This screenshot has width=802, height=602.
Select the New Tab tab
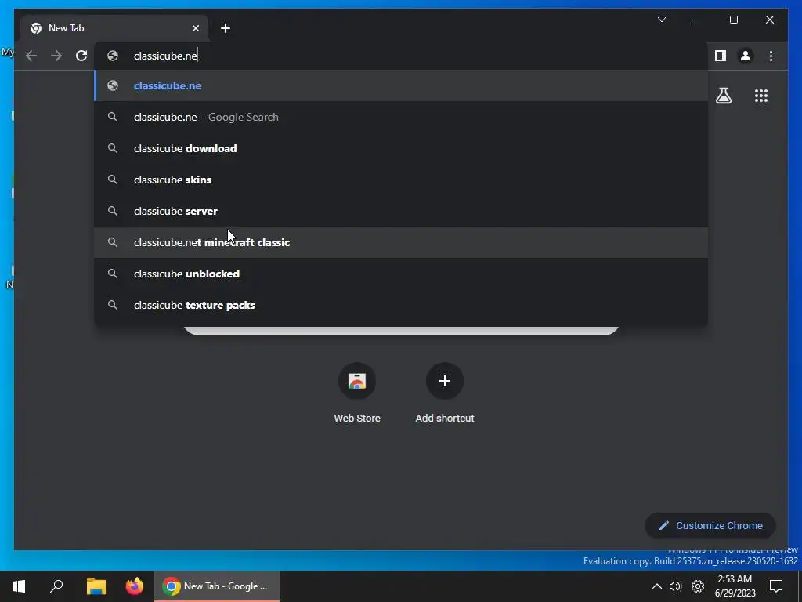click(114, 28)
